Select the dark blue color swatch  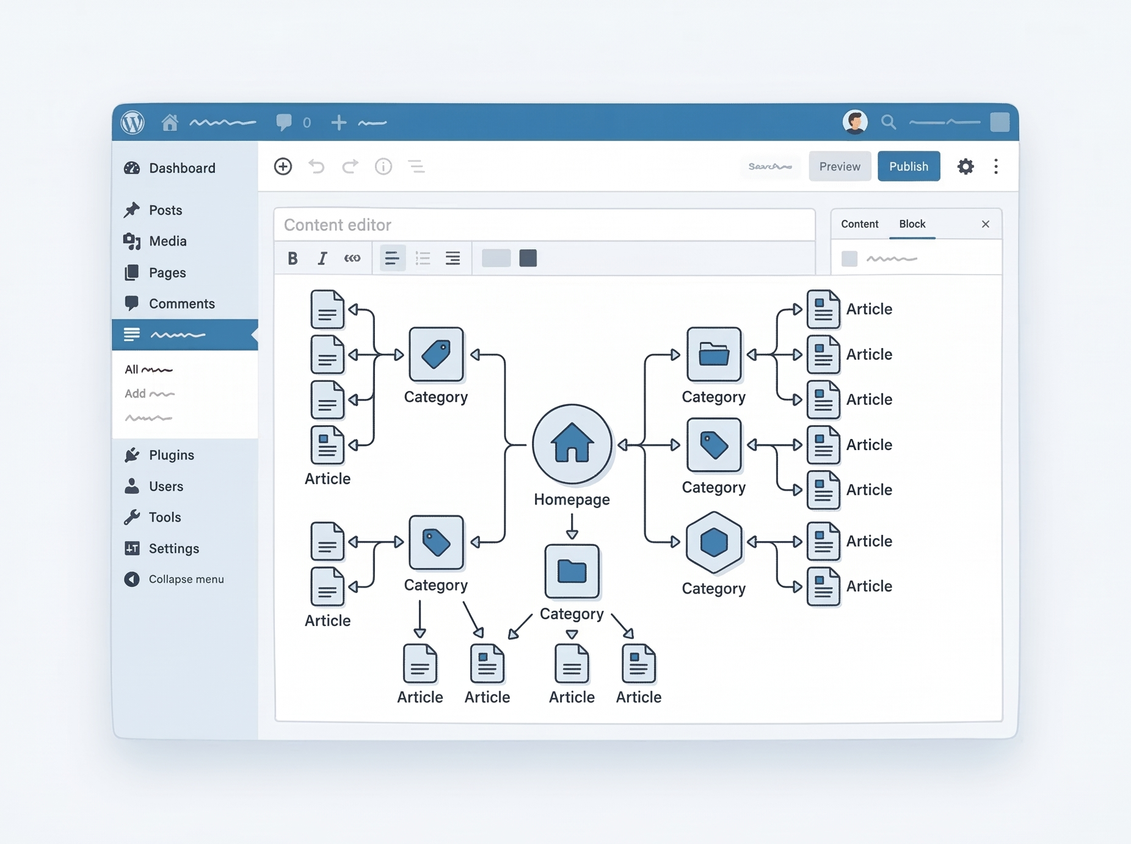(x=528, y=258)
